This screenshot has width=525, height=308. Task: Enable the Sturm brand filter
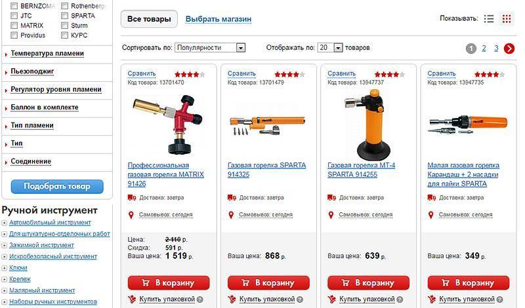click(64, 26)
